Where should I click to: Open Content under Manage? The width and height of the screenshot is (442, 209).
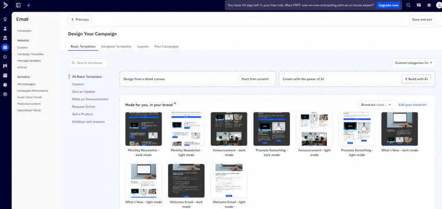(x=22, y=48)
